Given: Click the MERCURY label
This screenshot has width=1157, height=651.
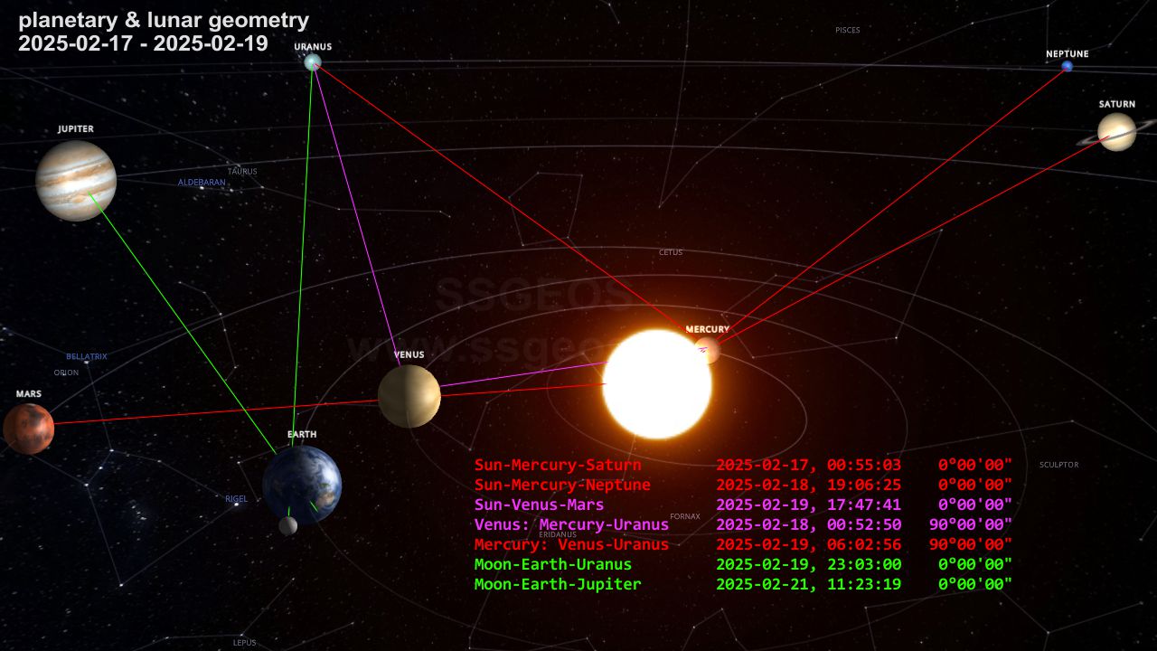Looking at the screenshot, I should pyautogui.click(x=708, y=329).
